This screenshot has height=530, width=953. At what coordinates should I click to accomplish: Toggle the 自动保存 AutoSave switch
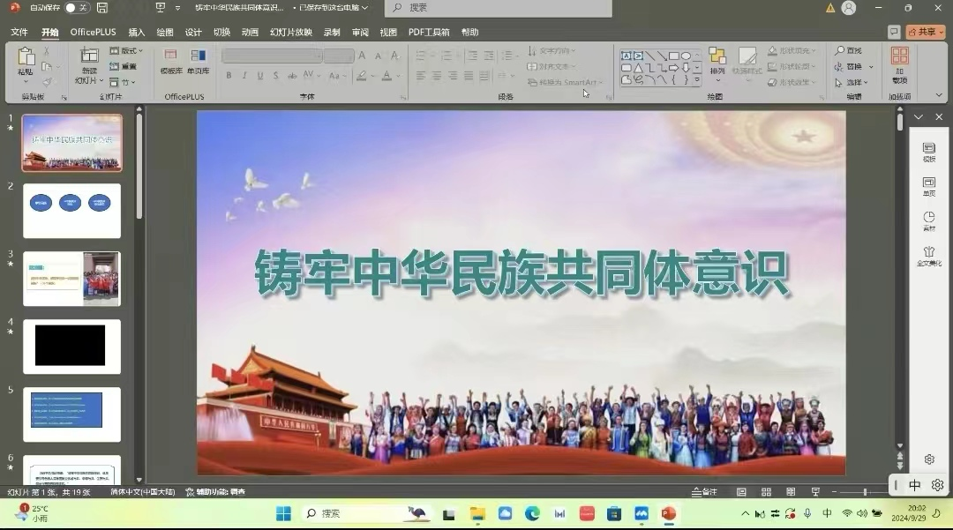coord(77,8)
